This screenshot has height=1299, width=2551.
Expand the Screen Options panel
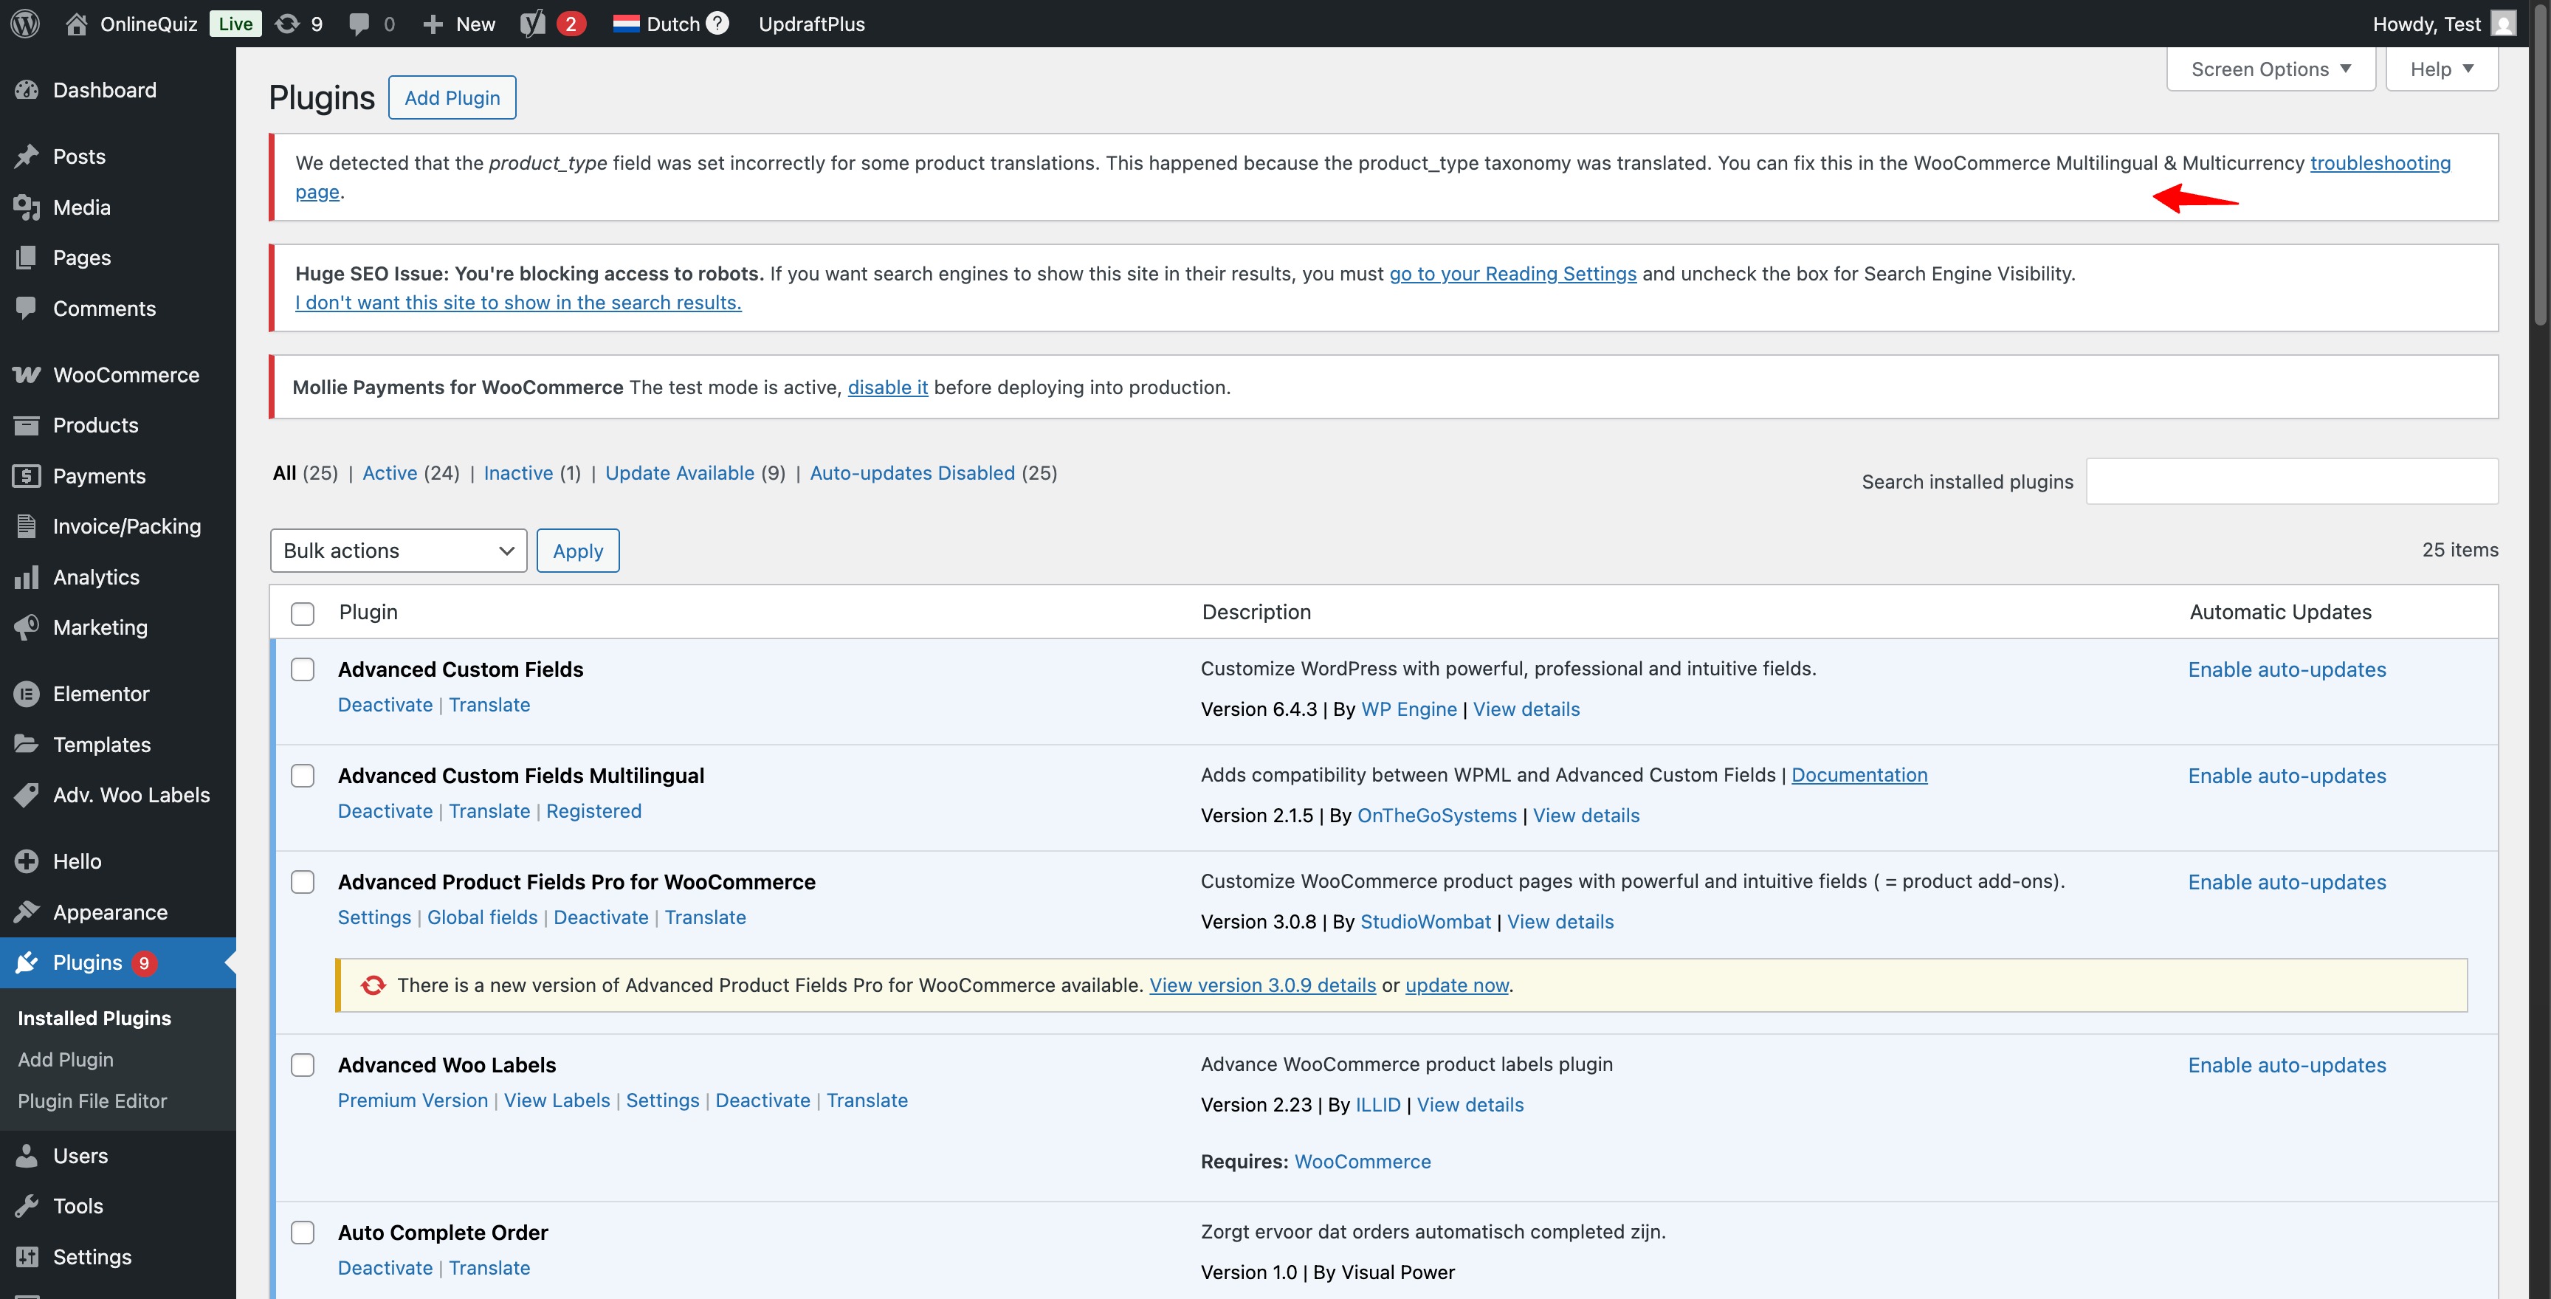click(x=2271, y=69)
